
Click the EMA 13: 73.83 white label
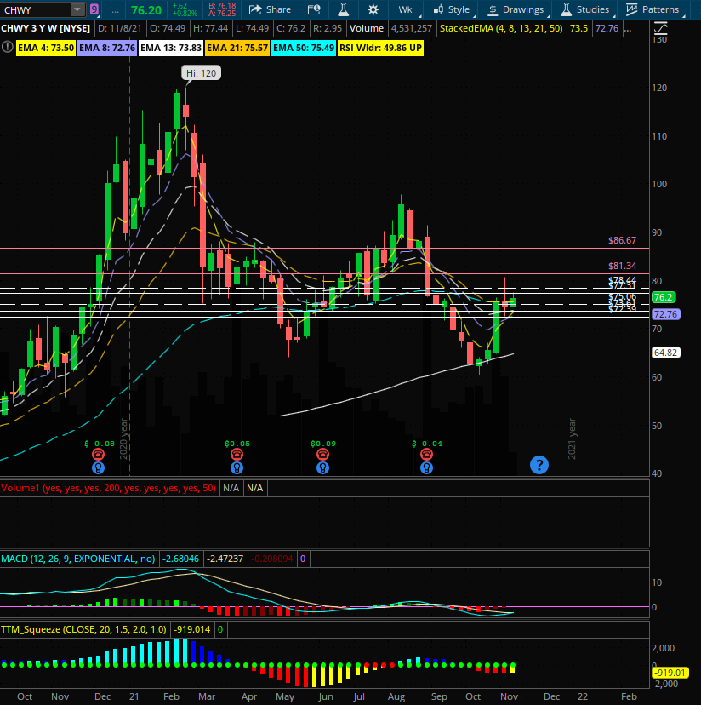pos(171,48)
